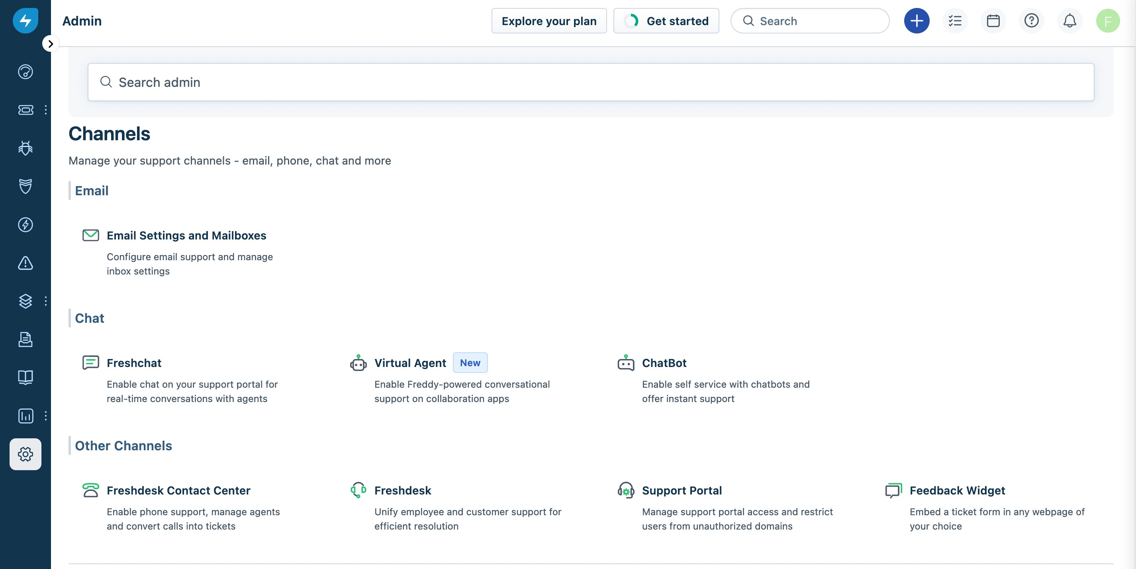This screenshot has width=1136, height=569.
Task: Expand the sidebar with the arrow toggle
Action: (x=51, y=44)
